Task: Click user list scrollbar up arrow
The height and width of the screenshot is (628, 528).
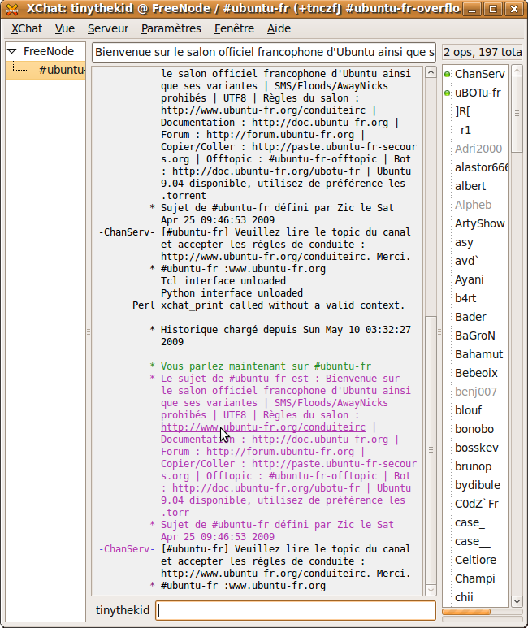Action: pyautogui.click(x=517, y=71)
